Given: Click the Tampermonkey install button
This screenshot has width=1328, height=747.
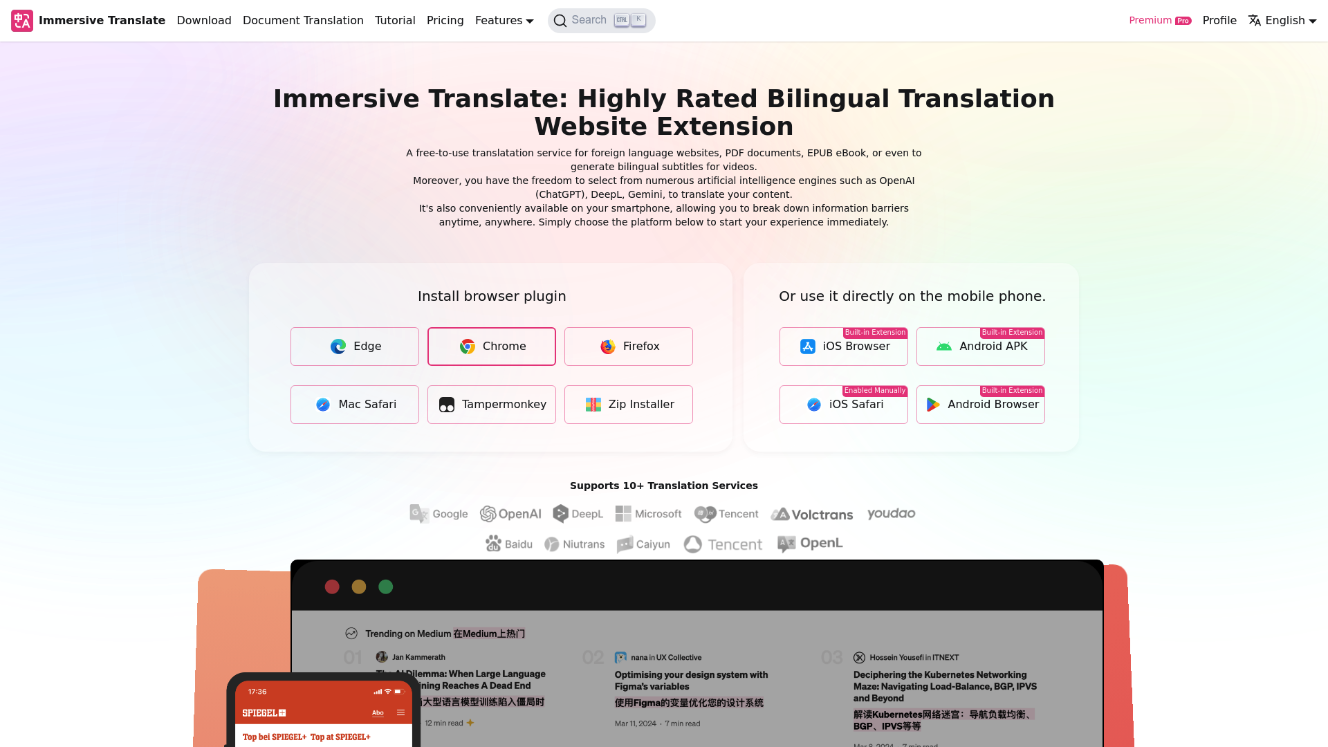Looking at the screenshot, I should [490, 404].
